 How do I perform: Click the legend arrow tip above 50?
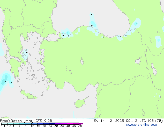click(x=82, y=124)
